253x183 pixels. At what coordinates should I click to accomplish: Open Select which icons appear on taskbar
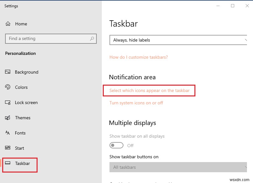[x=149, y=90]
